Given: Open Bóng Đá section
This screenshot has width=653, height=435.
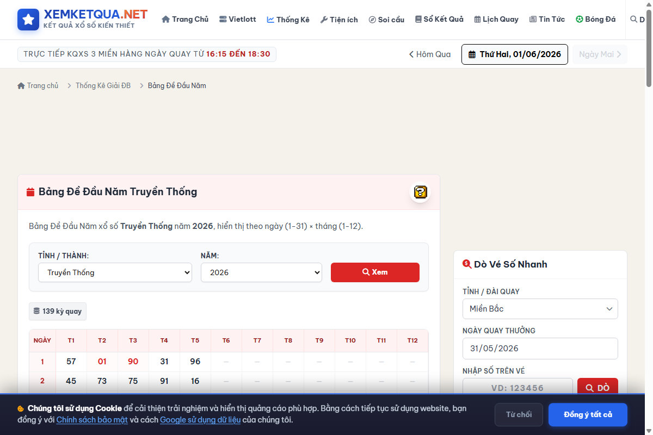Looking at the screenshot, I should 596,19.
